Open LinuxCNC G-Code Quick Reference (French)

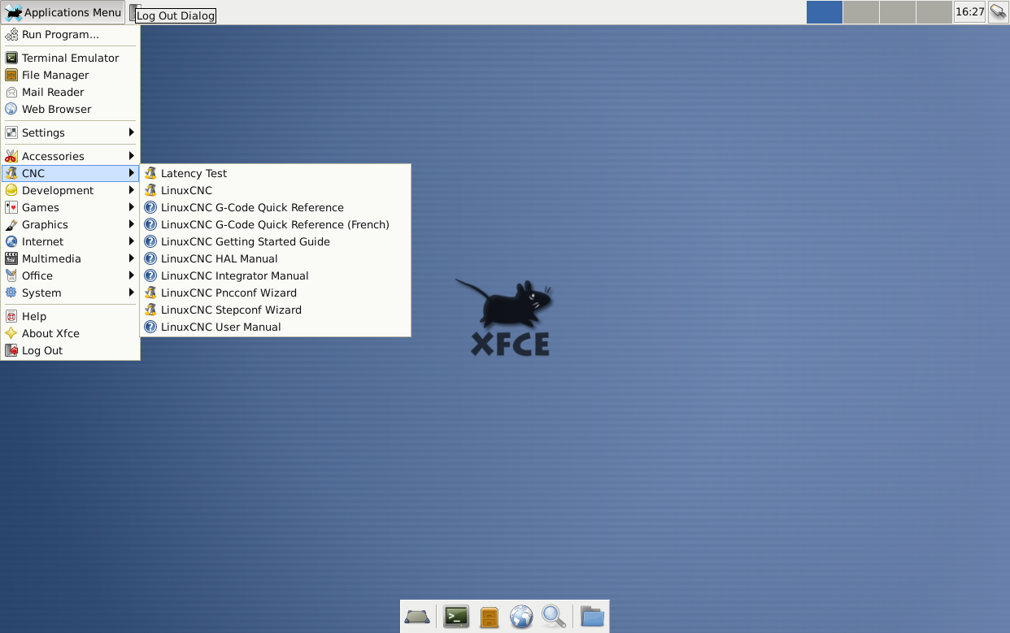click(x=276, y=224)
